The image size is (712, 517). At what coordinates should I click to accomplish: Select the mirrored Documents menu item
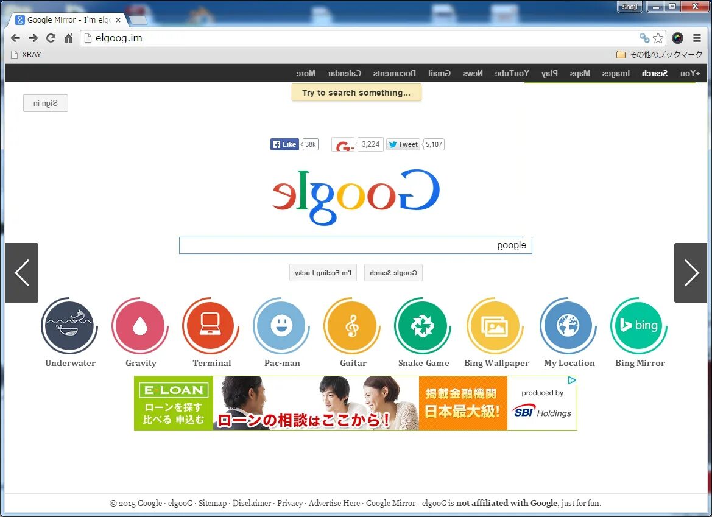[x=394, y=73]
